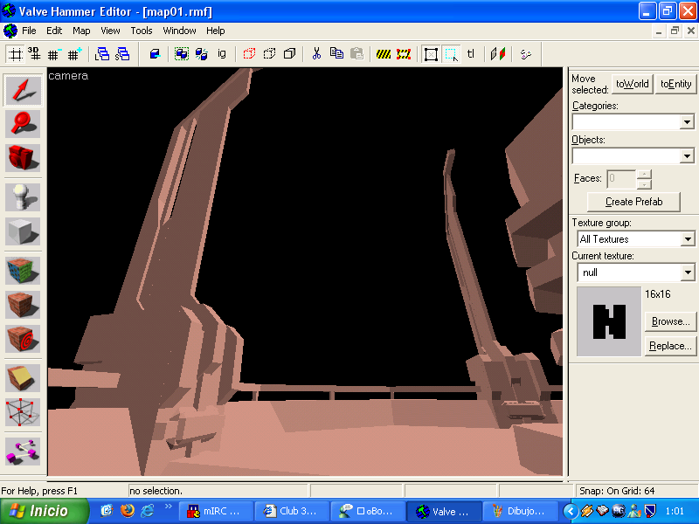The image size is (699, 524).
Task: Select the Path tool
Action: [23, 451]
